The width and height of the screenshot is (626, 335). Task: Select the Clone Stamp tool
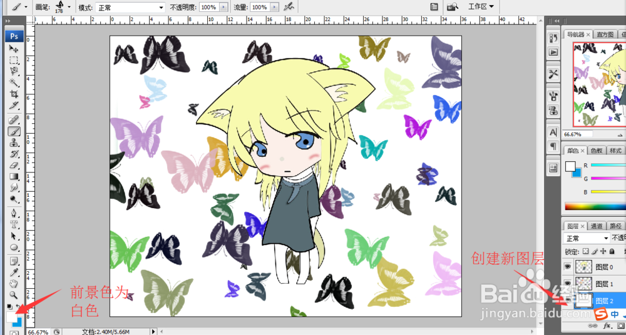(14, 142)
